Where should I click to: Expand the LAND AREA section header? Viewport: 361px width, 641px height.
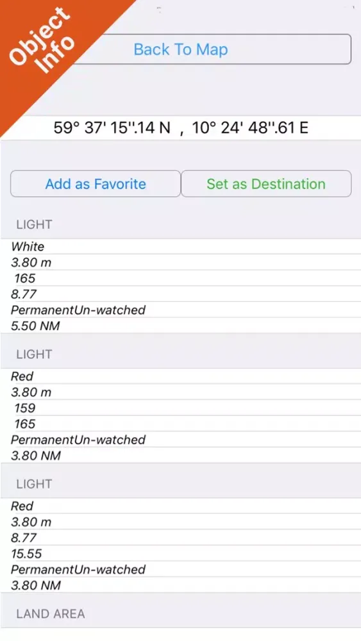181,613
